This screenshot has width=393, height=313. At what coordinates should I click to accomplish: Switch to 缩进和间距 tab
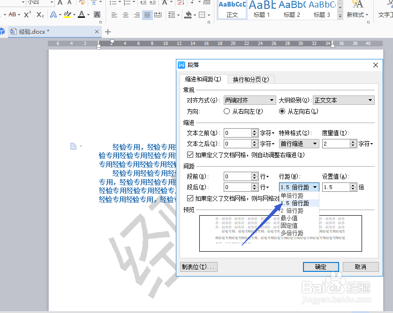pos(203,79)
